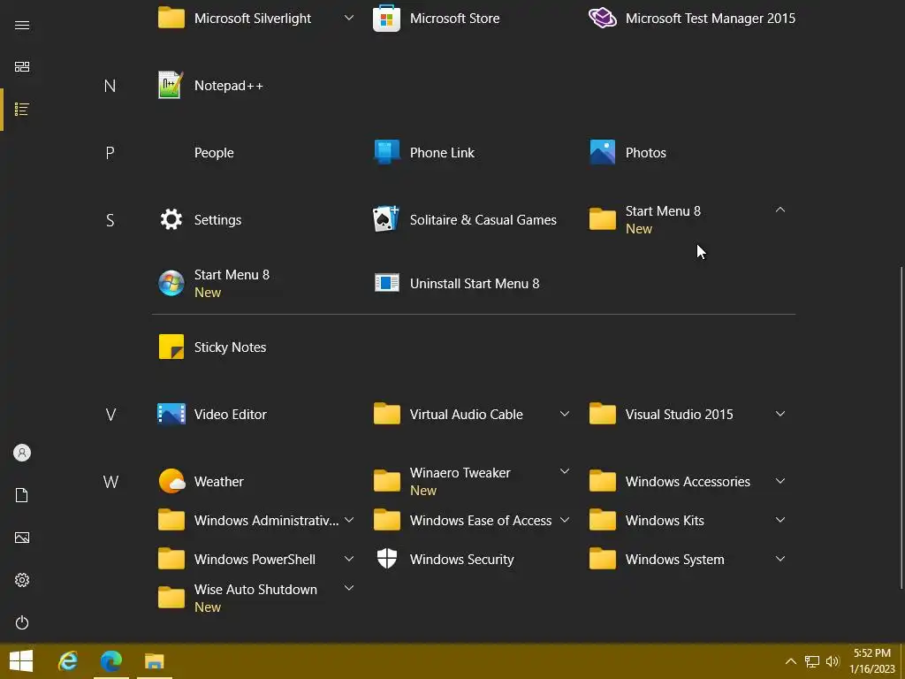The width and height of the screenshot is (905, 679).
Task: Open Microsoft Edge from the taskbar
Action: click(x=110, y=661)
